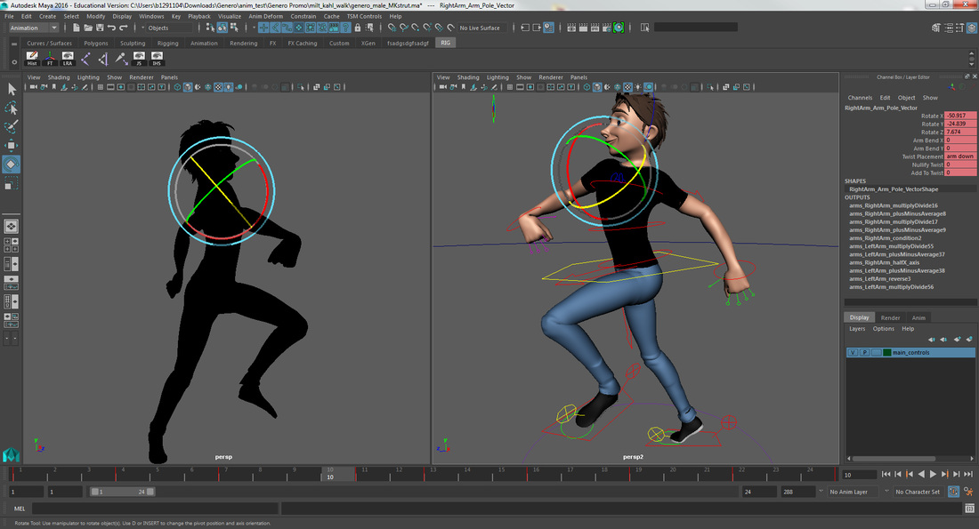Click the save scene icon
Image resolution: width=979 pixels, height=529 pixels.
pos(100,28)
